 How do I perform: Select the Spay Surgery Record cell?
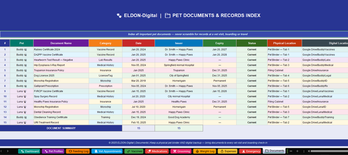[x=61, y=96]
